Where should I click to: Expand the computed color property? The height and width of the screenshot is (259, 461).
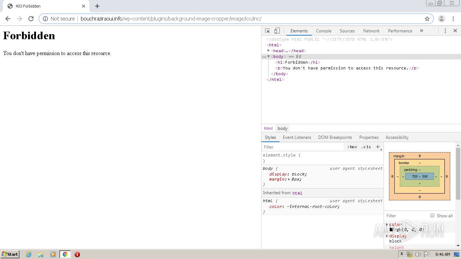tap(387, 224)
